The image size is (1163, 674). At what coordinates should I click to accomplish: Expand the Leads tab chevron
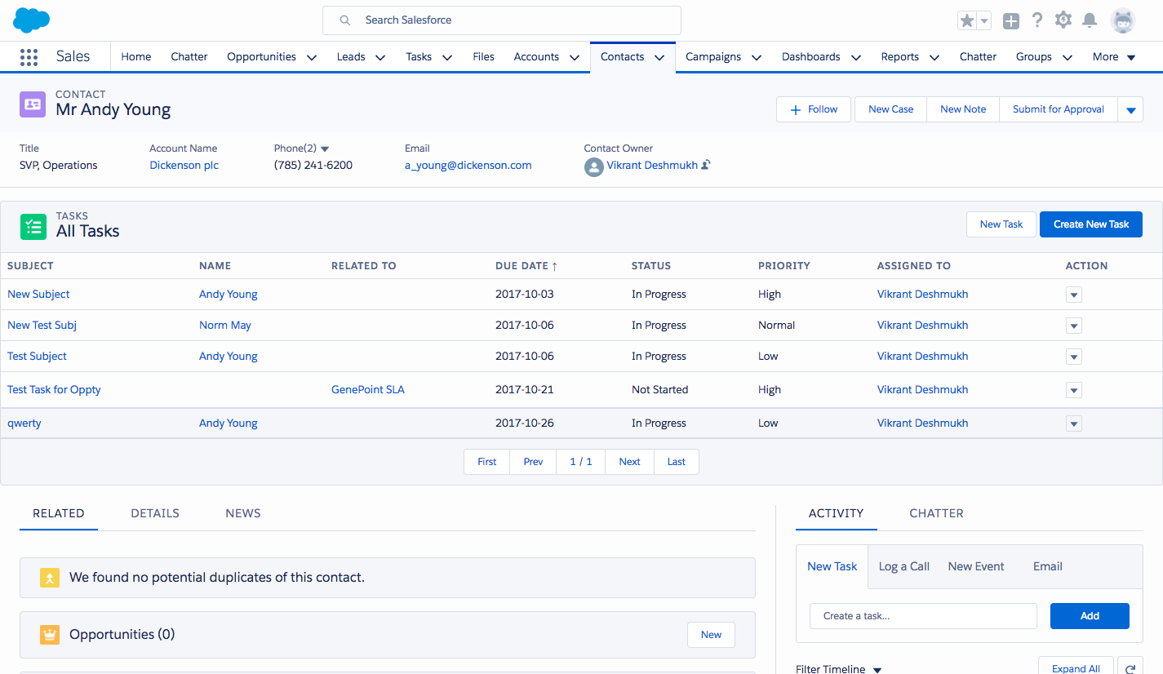pos(380,58)
